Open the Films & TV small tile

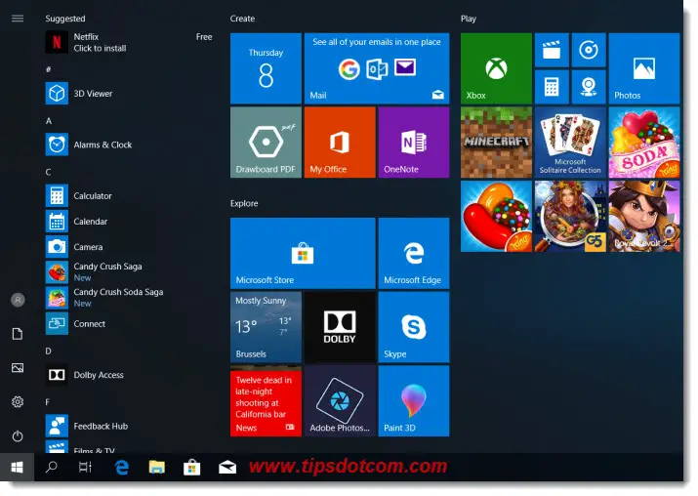[552, 50]
